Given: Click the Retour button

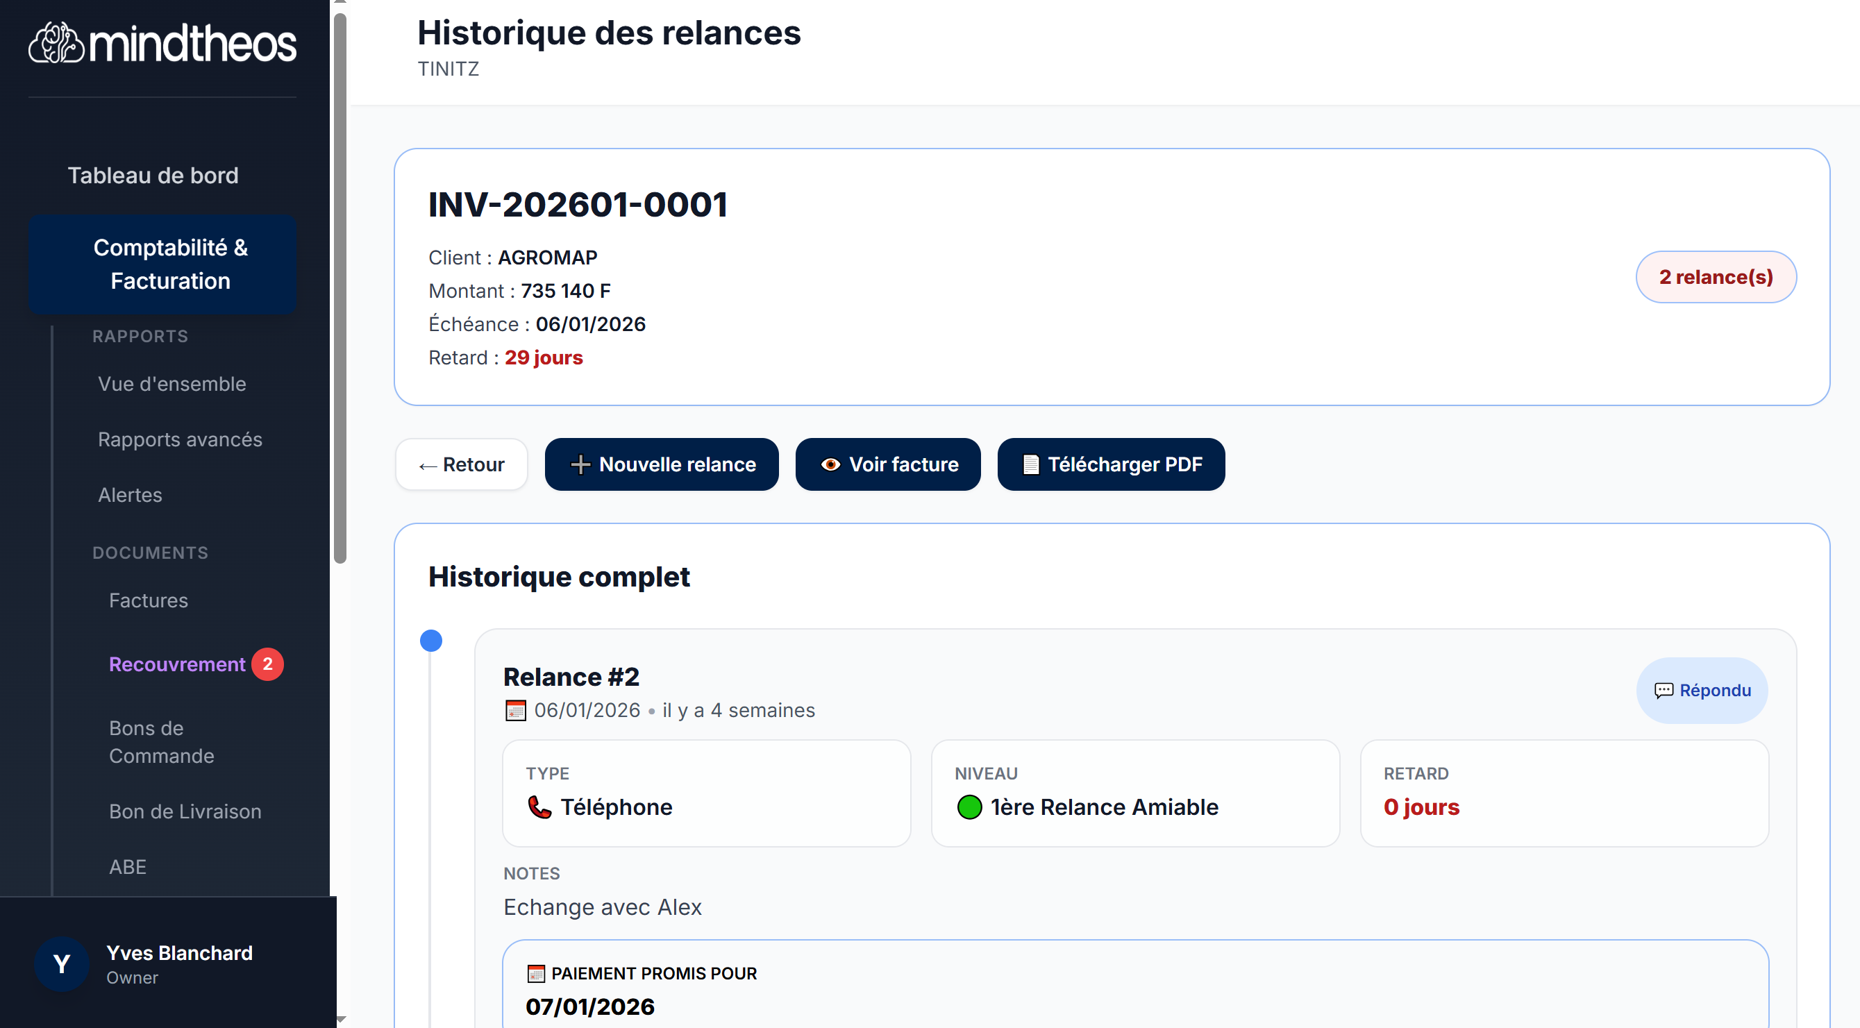Looking at the screenshot, I should 461,464.
